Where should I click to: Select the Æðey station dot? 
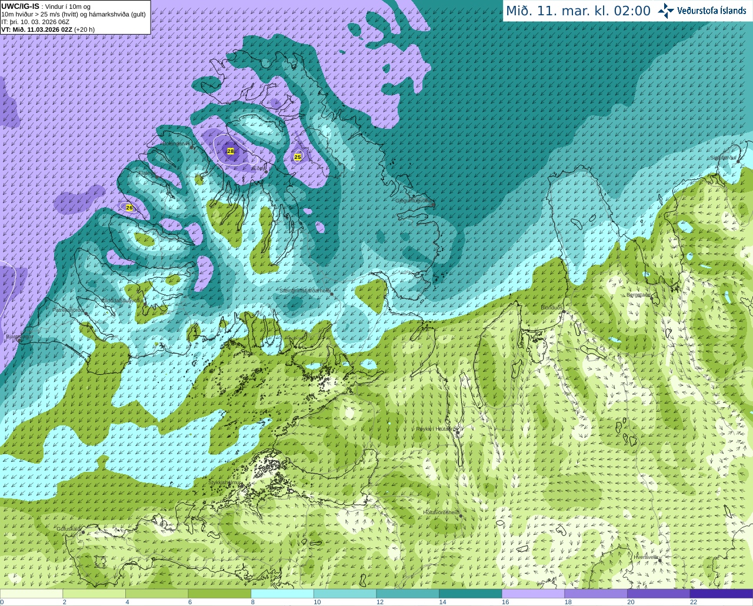click(266, 172)
